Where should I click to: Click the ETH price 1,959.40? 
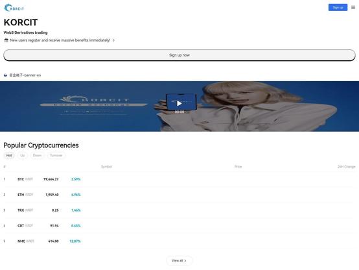(52, 195)
